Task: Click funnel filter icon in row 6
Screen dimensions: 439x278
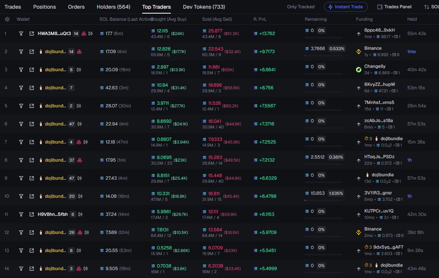Action: [x=21, y=124]
